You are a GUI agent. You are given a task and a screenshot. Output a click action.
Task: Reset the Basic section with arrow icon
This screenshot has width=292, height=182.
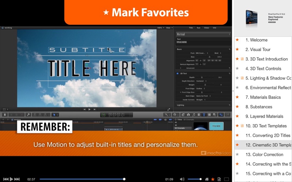(x=230, y=49)
